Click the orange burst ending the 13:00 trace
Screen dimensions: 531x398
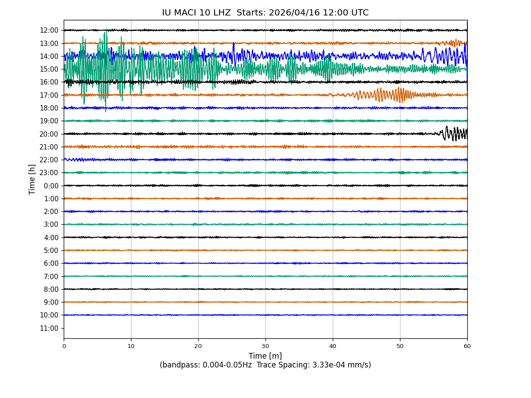coord(456,43)
